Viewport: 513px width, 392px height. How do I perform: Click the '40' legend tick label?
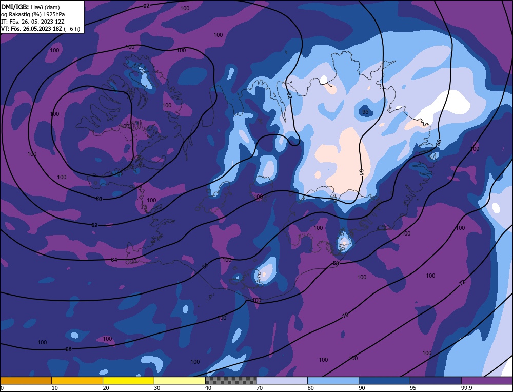[x=208, y=388]
